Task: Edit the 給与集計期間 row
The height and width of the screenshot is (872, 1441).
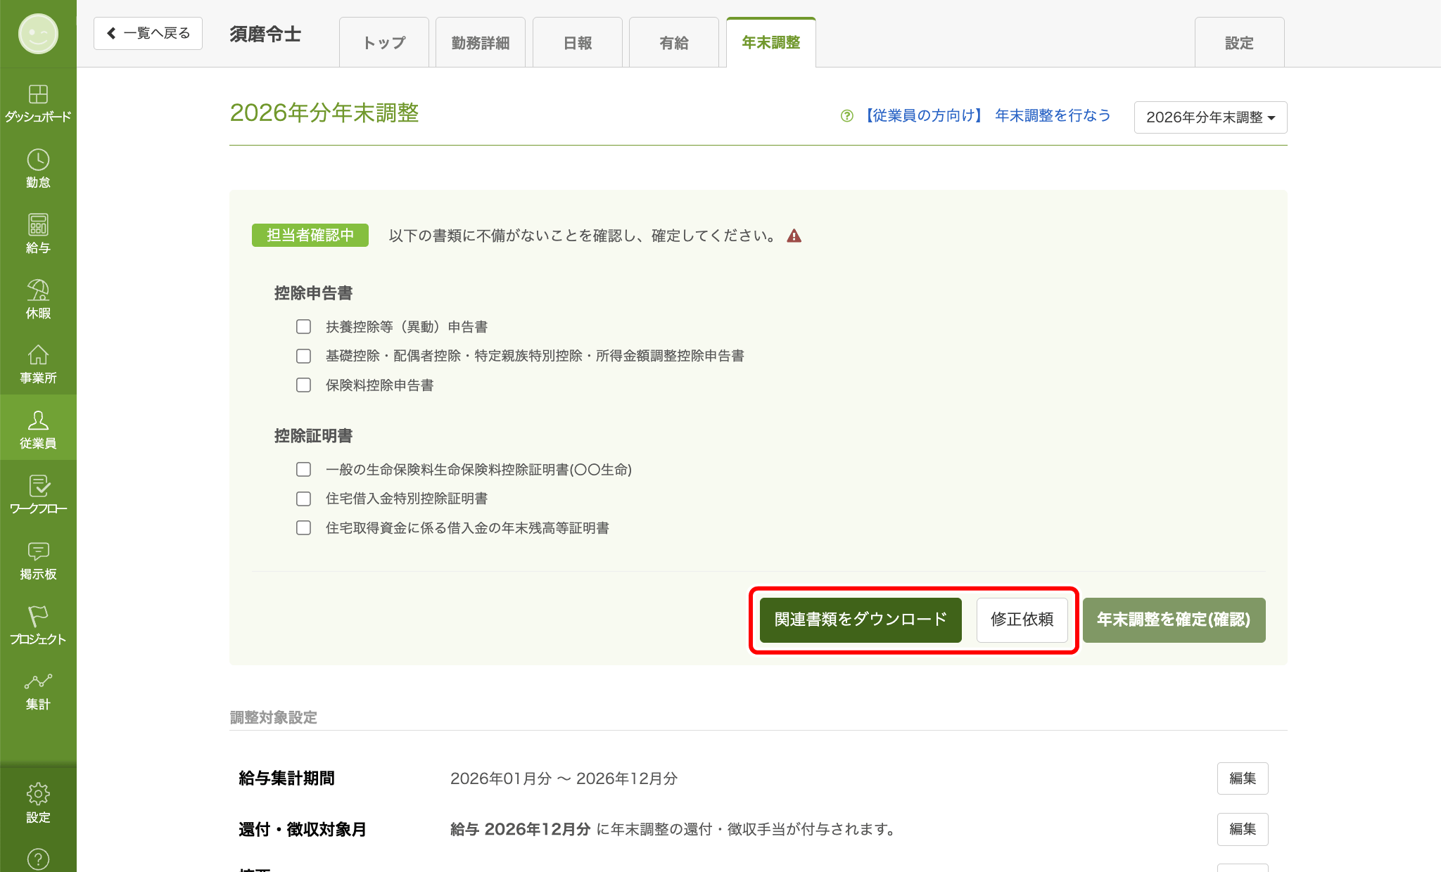Action: [1243, 778]
